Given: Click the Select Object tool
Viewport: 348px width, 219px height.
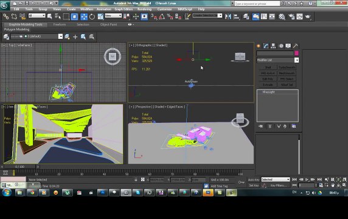Looking at the screenshot, I should [x=50, y=16].
